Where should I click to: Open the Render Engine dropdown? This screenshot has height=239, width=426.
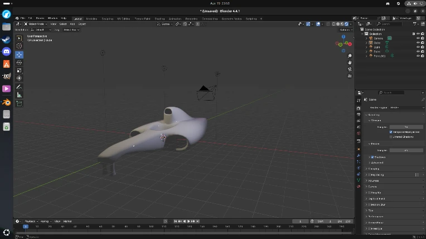(406, 107)
